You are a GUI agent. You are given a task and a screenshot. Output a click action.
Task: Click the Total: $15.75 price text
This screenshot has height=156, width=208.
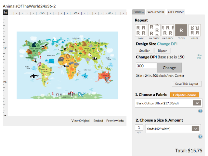(x=189, y=150)
